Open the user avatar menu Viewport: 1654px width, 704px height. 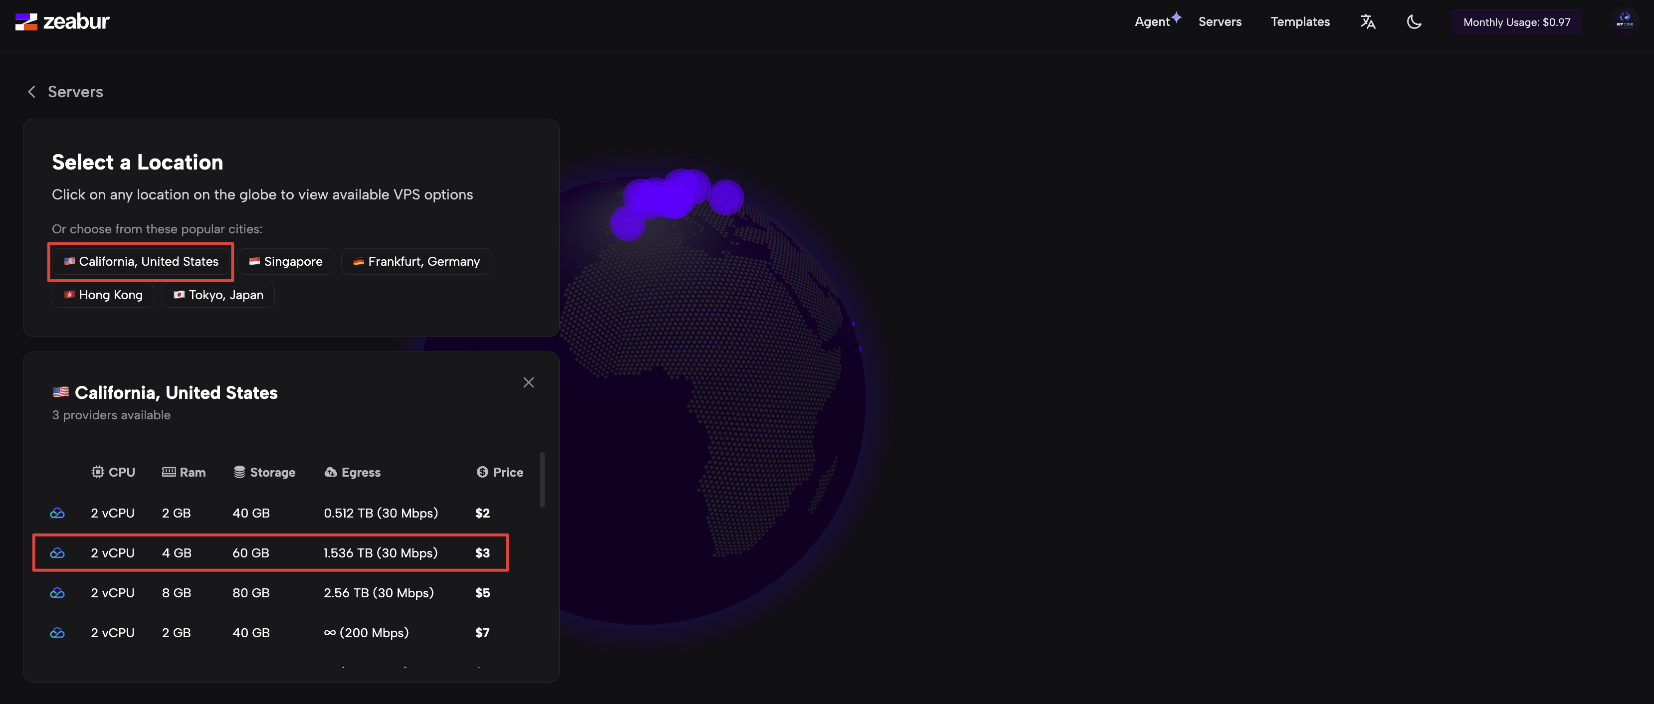click(x=1625, y=22)
